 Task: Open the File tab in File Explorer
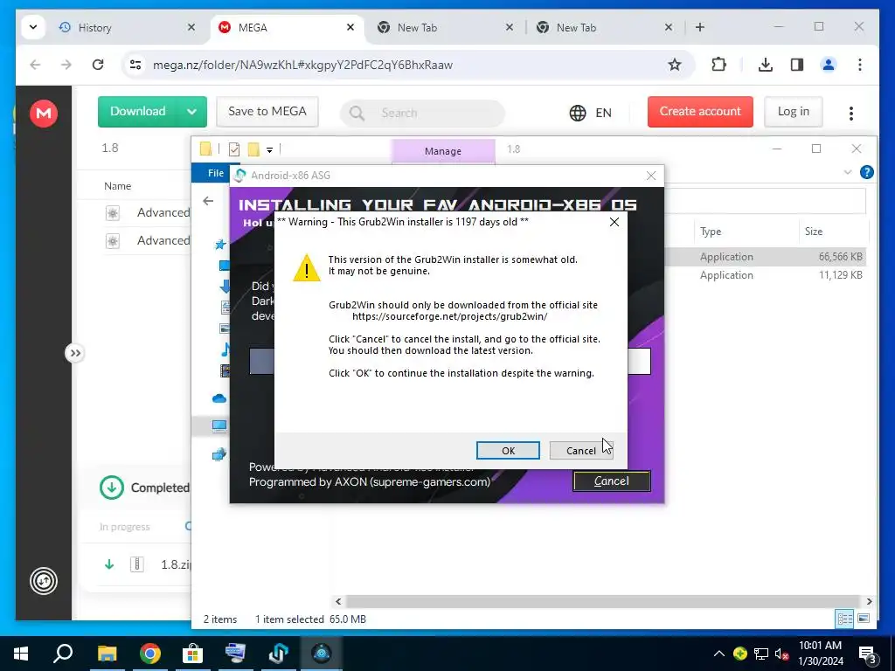215,173
